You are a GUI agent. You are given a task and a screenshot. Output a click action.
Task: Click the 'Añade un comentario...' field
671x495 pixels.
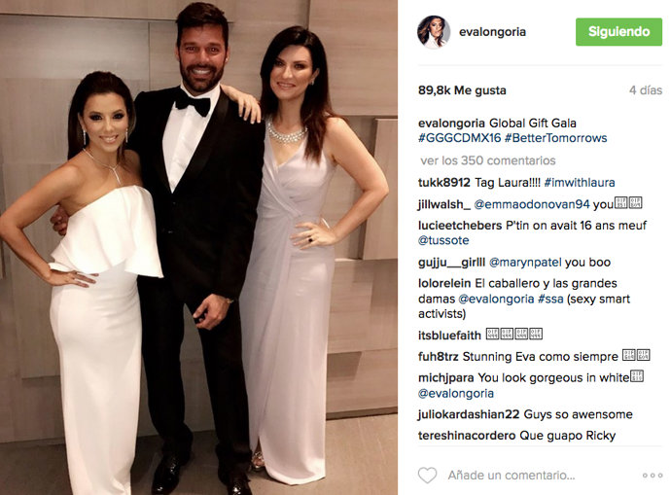pos(512,476)
